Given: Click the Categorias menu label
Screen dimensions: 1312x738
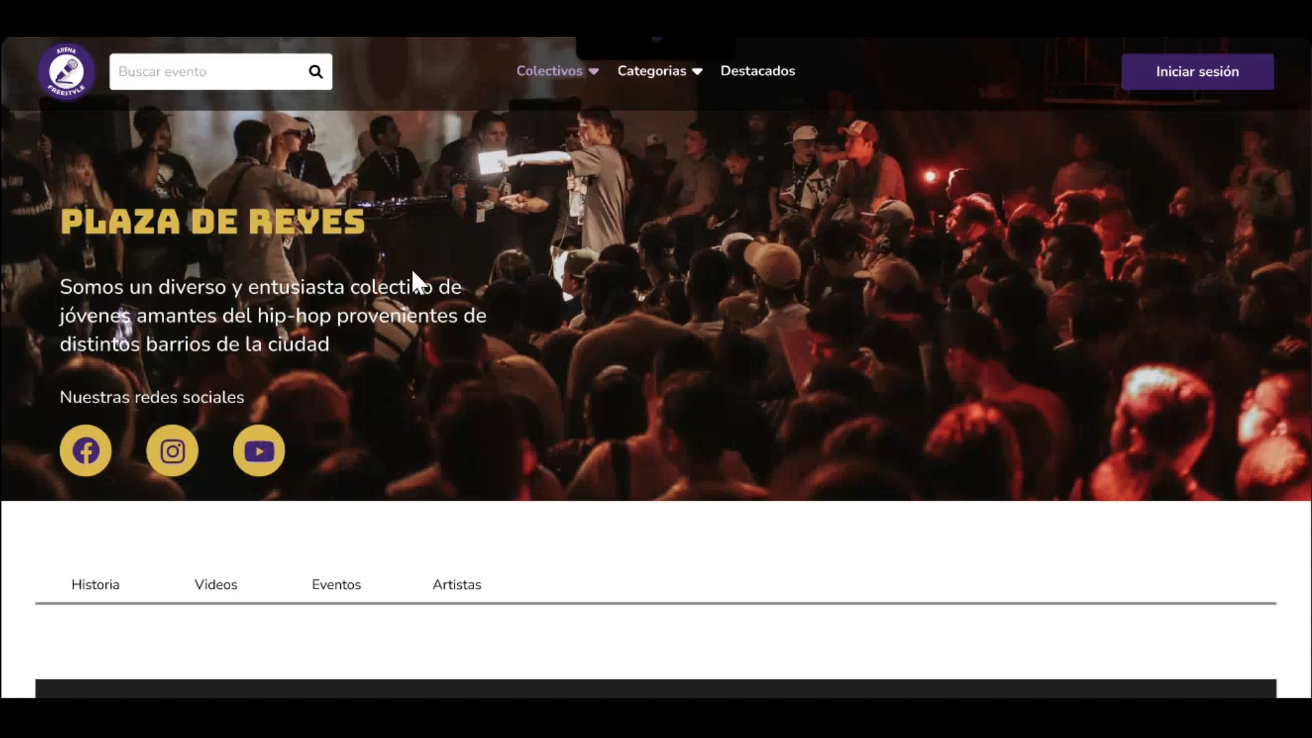Looking at the screenshot, I should [x=651, y=71].
